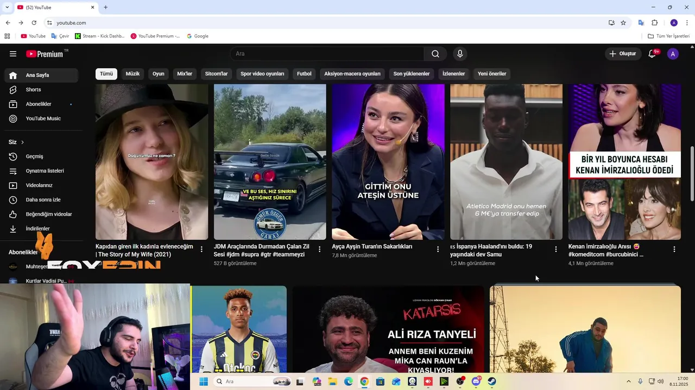Open Daha sonra izle in the sidebar

41,200
